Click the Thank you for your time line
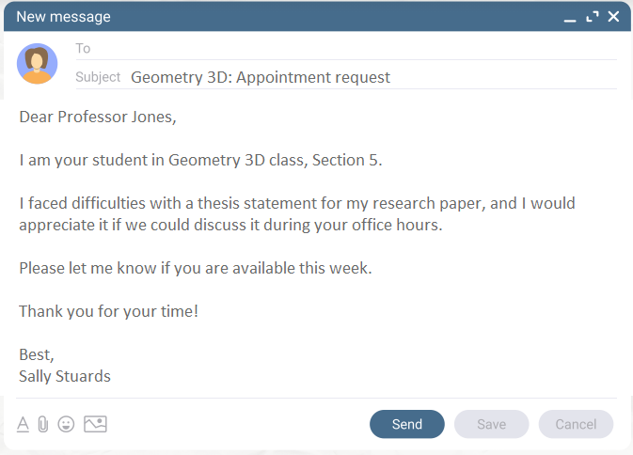 108,311
